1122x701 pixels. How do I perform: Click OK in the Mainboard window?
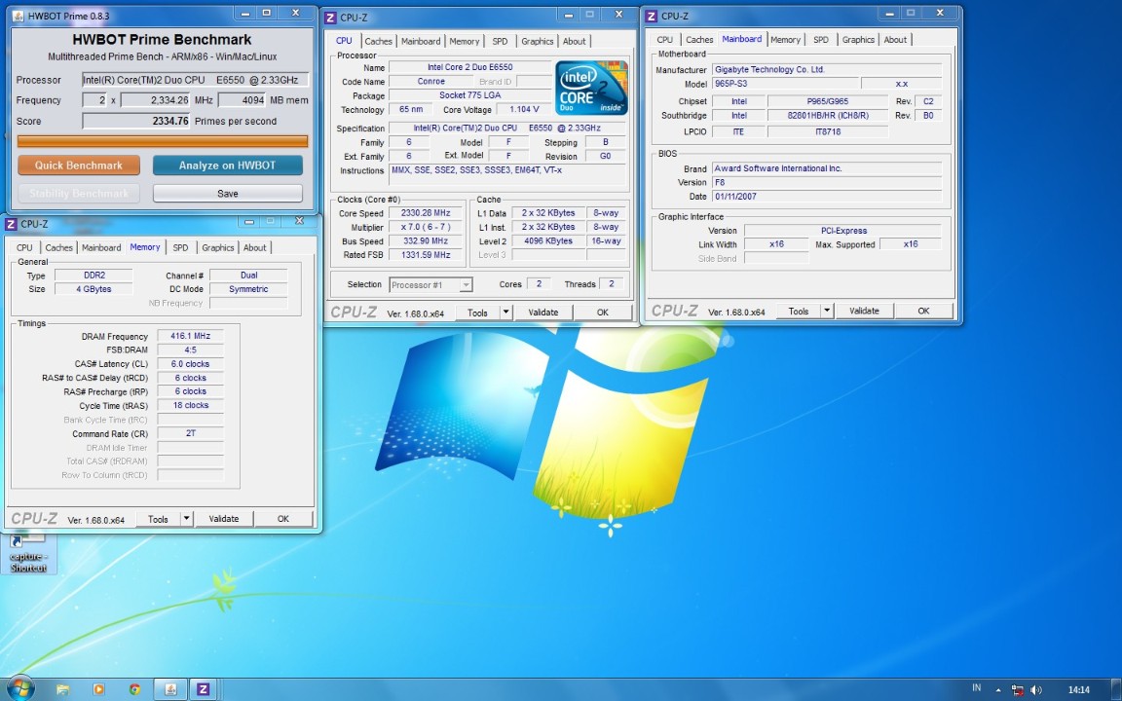(923, 311)
